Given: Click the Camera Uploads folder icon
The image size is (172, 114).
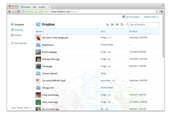Looking at the screenshot, I should point(38,73).
